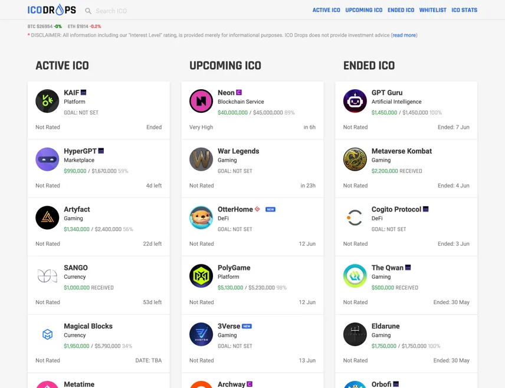Image resolution: width=505 pixels, height=388 pixels.
Task: Click the NEW badge on OtterHome
Action: (x=271, y=209)
